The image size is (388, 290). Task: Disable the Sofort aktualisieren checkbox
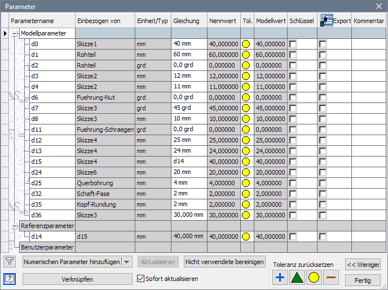coord(142,279)
